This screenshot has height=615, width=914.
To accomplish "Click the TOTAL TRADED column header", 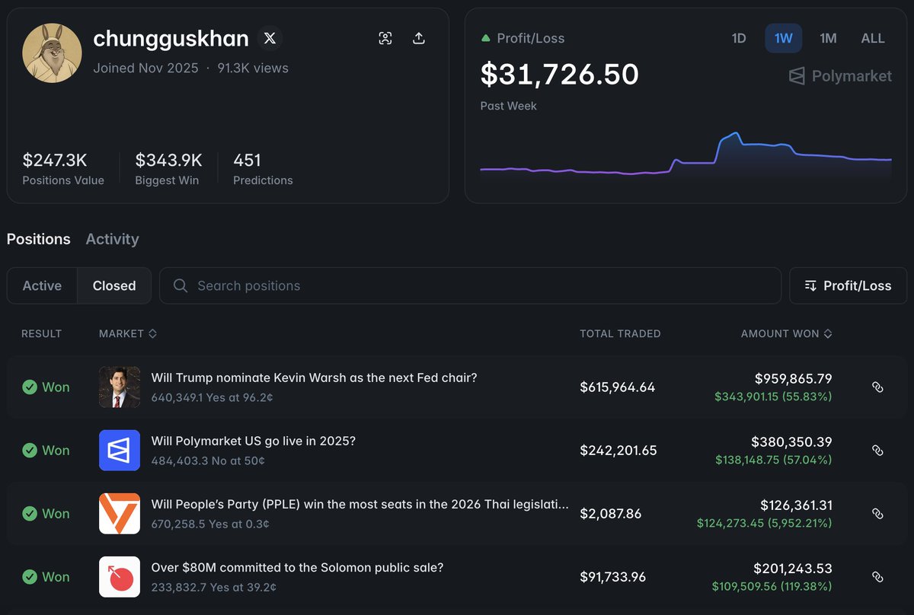I will click(x=620, y=333).
